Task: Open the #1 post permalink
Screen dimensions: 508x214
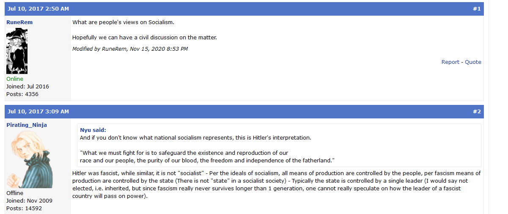Action: [477, 8]
